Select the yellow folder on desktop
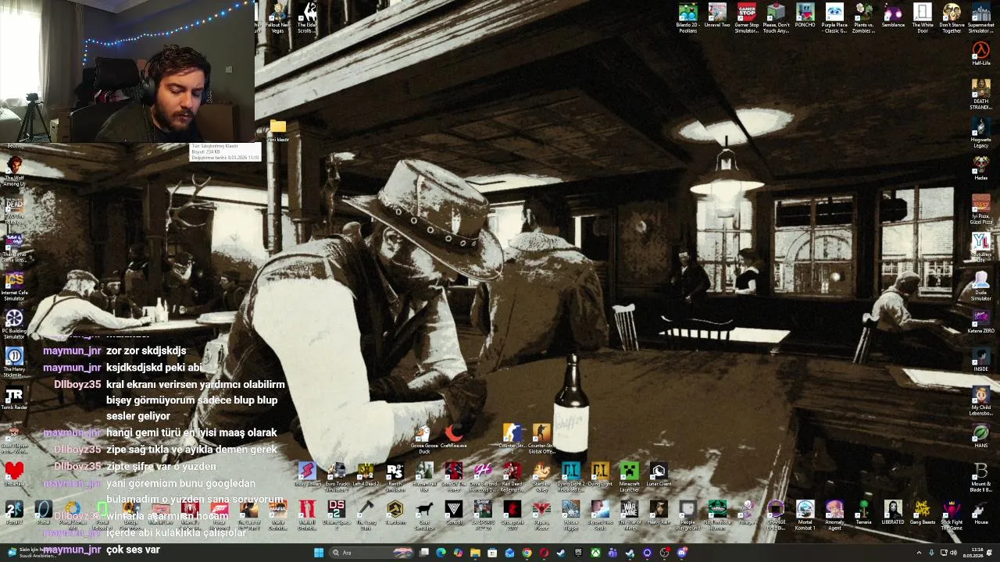Screen dimensions: 1000x562 (x=278, y=130)
